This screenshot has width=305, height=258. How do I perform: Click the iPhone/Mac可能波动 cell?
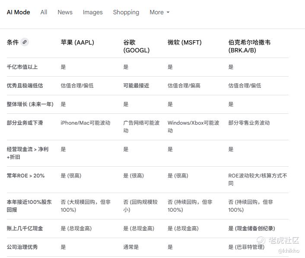coord(86,123)
